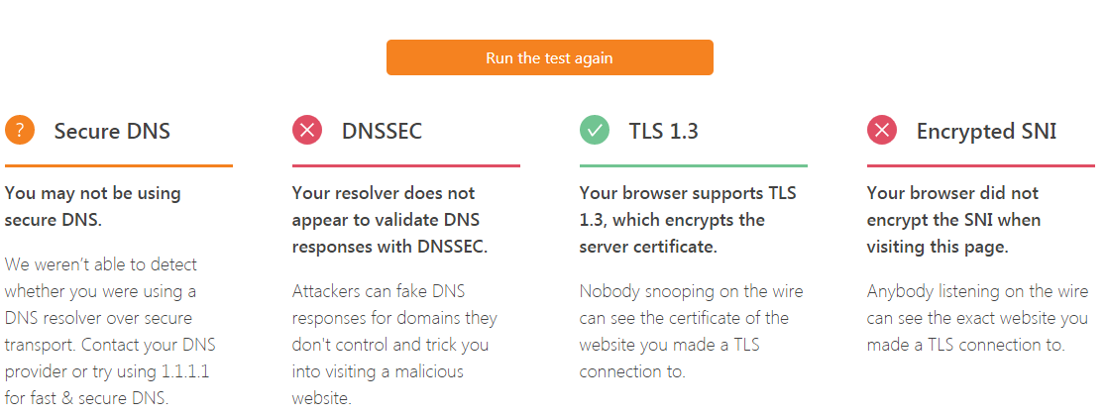Click the orange question mark Secure DNS icon
1107x416 pixels.
coord(20,130)
